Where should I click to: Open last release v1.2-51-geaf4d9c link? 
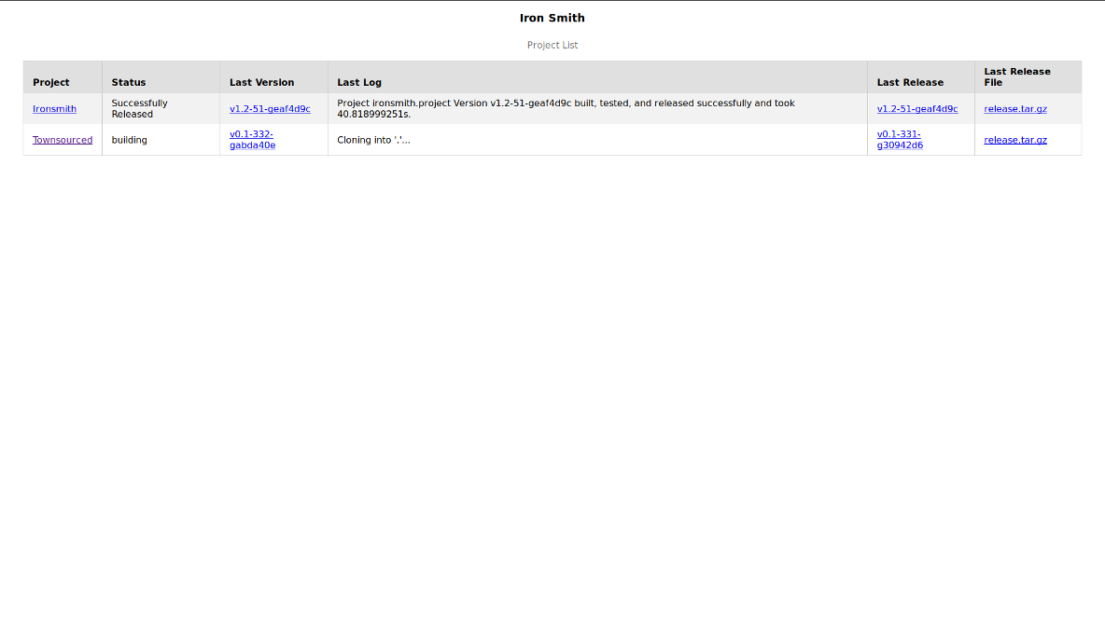pyautogui.click(x=916, y=109)
